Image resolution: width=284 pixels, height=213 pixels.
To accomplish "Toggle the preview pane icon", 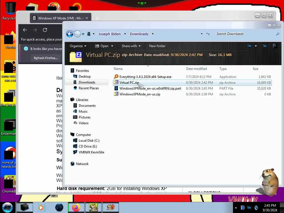I will (x=265, y=46).
